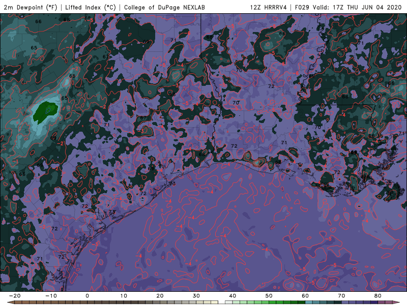Click the "2m Dewpoint (°F)" title text
Screen dimensions: 407x305
coord(31,7)
